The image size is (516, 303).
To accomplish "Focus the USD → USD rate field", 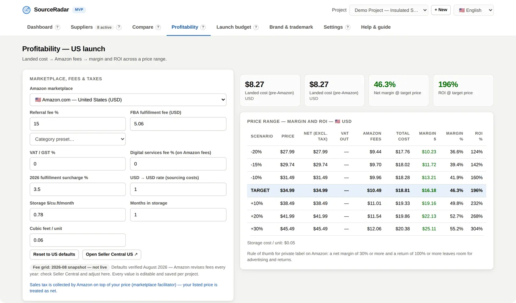I will 178,189.
